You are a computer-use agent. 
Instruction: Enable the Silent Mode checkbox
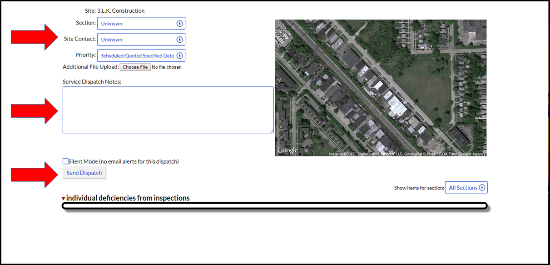(x=65, y=161)
